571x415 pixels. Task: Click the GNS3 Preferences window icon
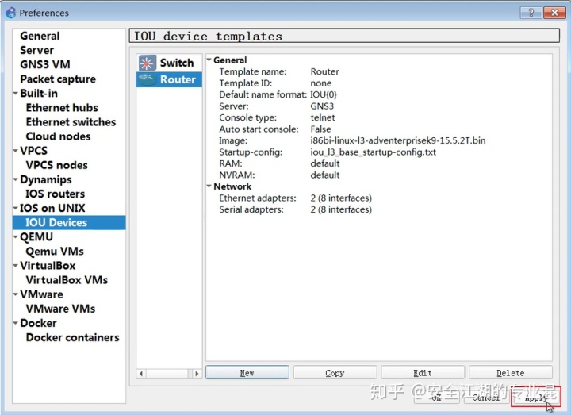[x=10, y=13]
